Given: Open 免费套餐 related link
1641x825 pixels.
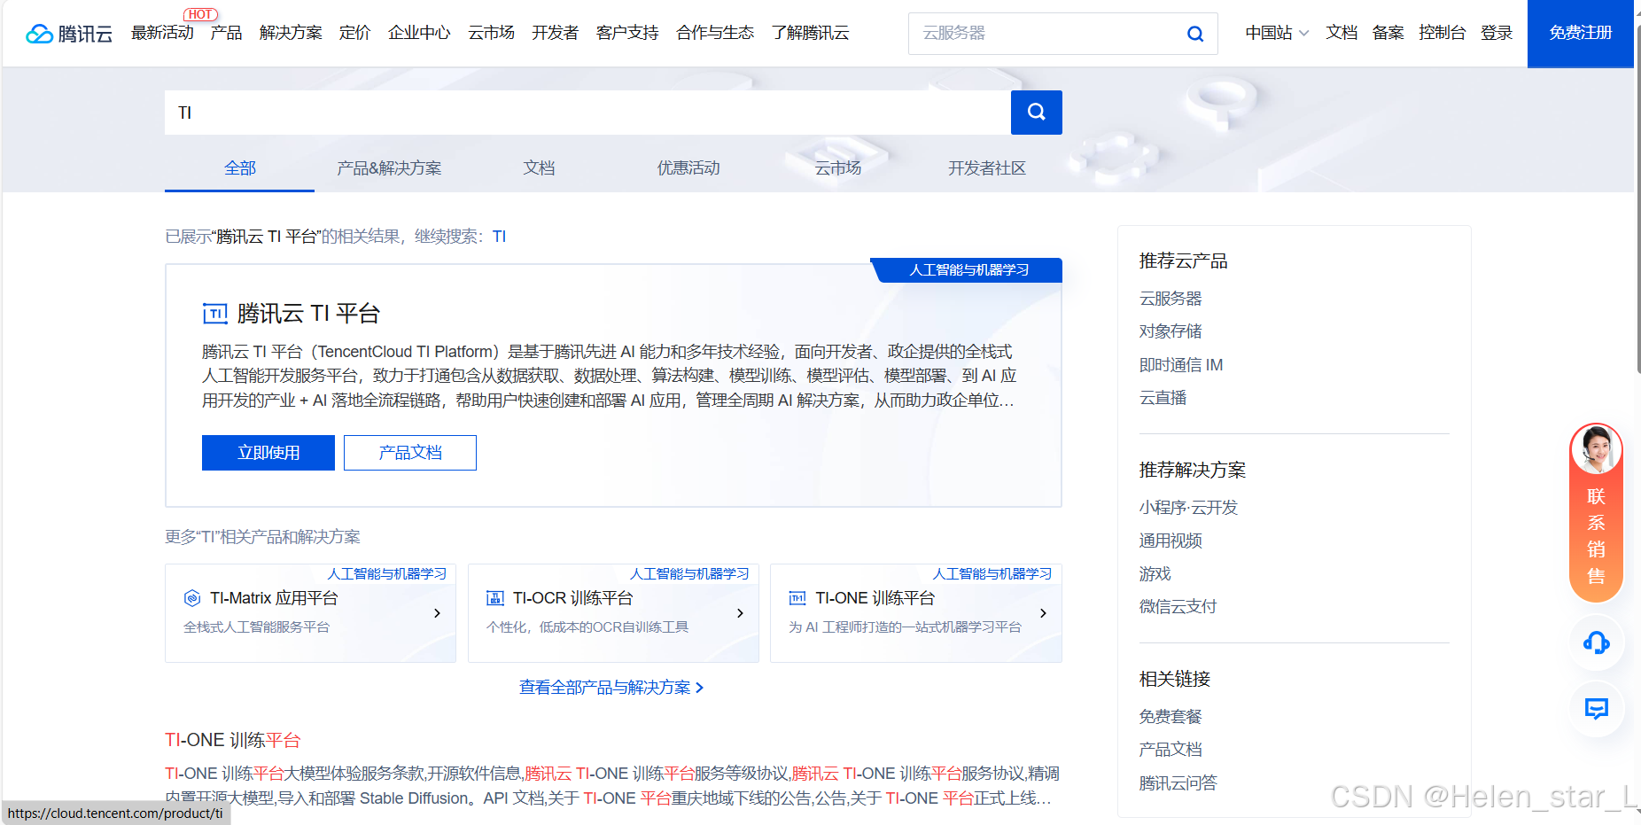Looking at the screenshot, I should [1170, 717].
